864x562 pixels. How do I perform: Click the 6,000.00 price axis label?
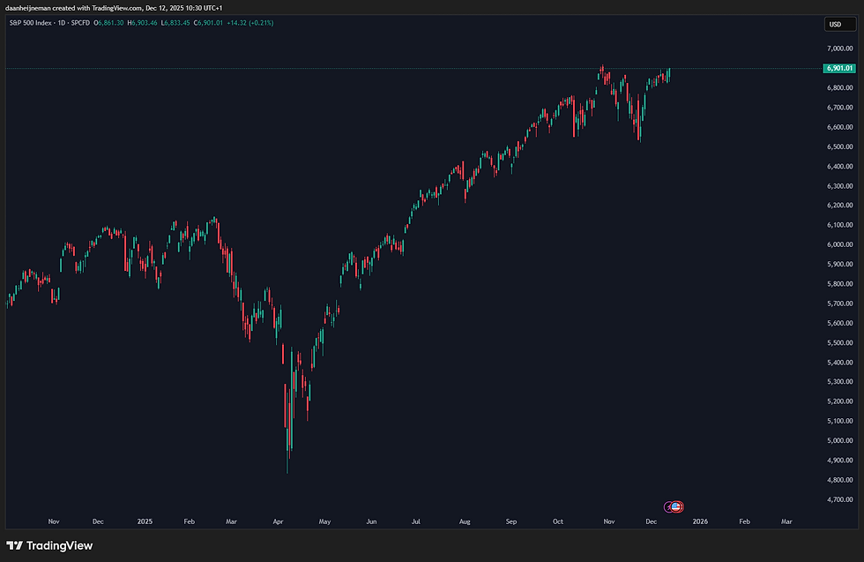(839, 244)
